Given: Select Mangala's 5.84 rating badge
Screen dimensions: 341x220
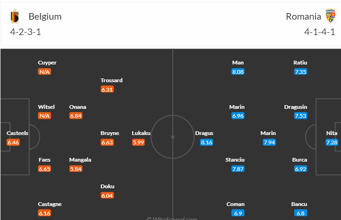Looking at the screenshot, I should (75, 169).
